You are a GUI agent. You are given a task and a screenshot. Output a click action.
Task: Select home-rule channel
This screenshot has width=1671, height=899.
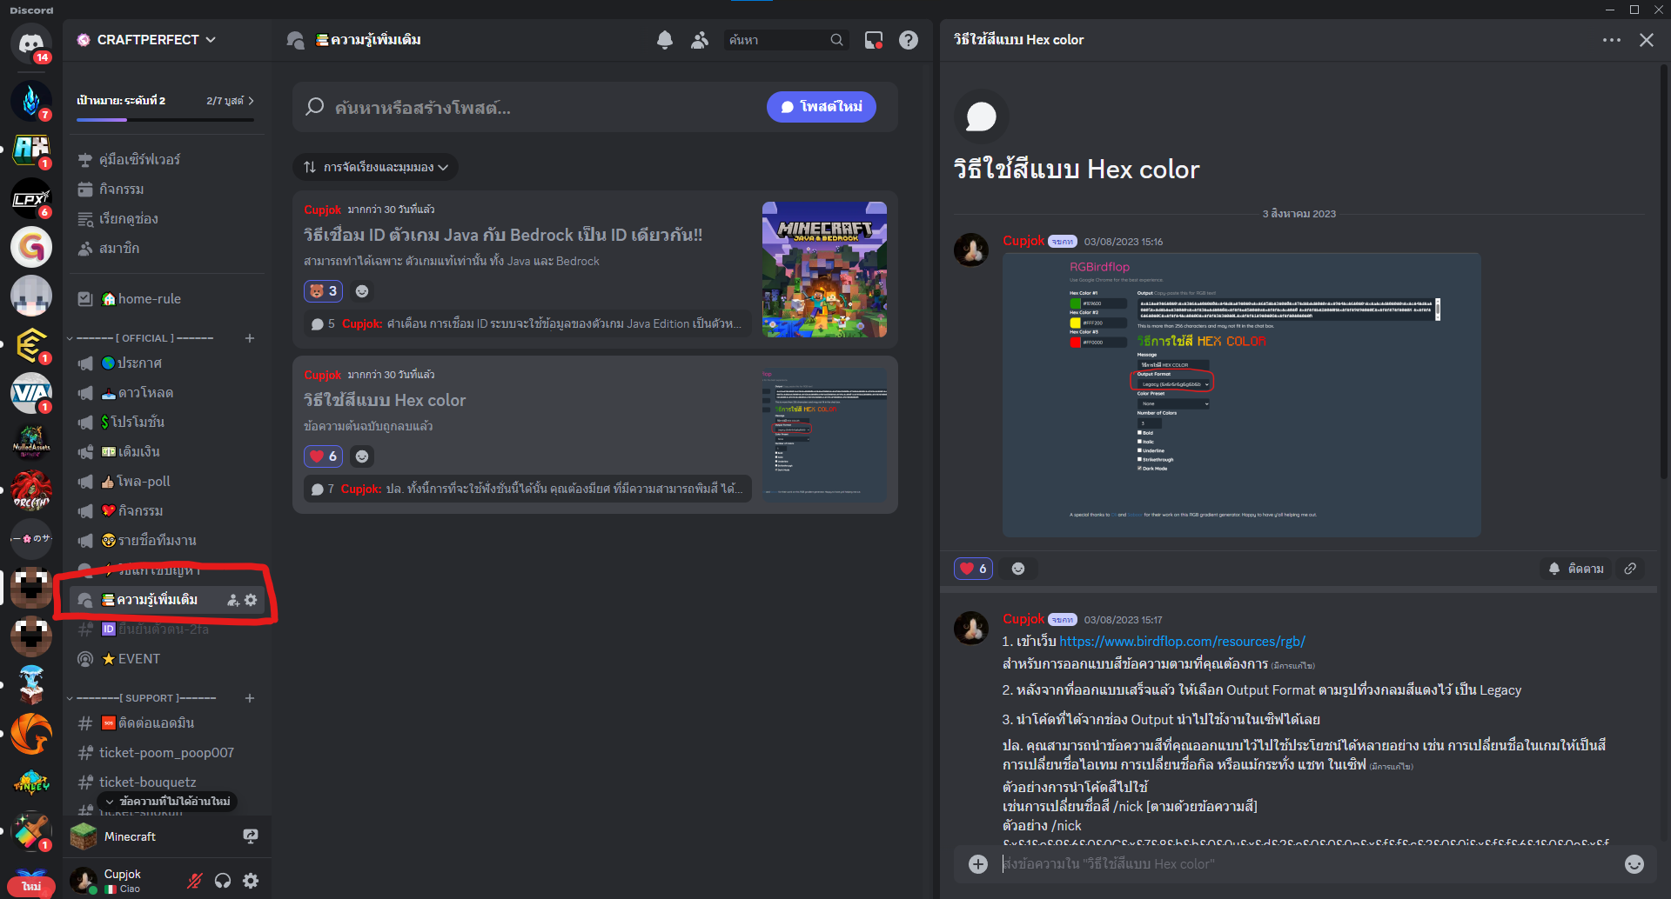click(x=167, y=299)
